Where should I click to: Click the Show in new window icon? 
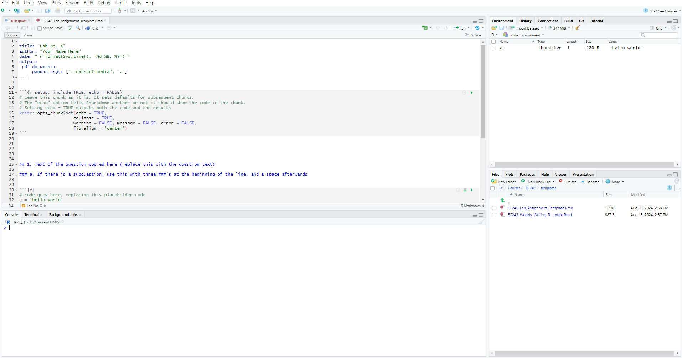(23, 28)
